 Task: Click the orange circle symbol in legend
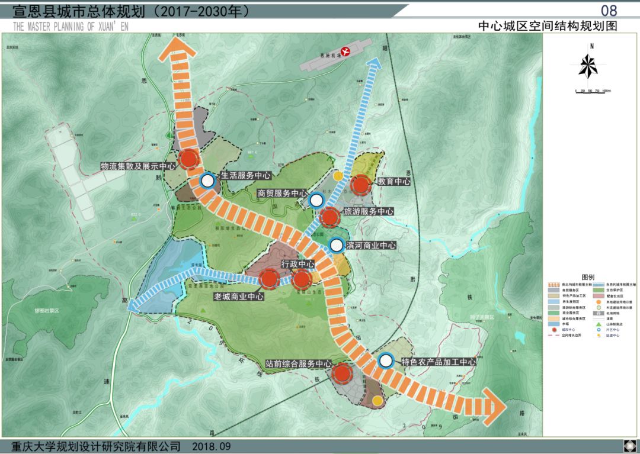599,302
